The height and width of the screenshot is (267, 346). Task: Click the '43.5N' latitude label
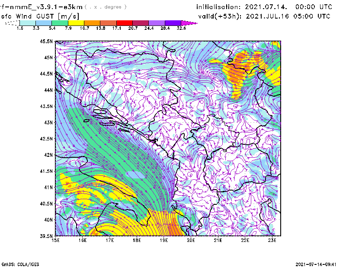(46, 106)
